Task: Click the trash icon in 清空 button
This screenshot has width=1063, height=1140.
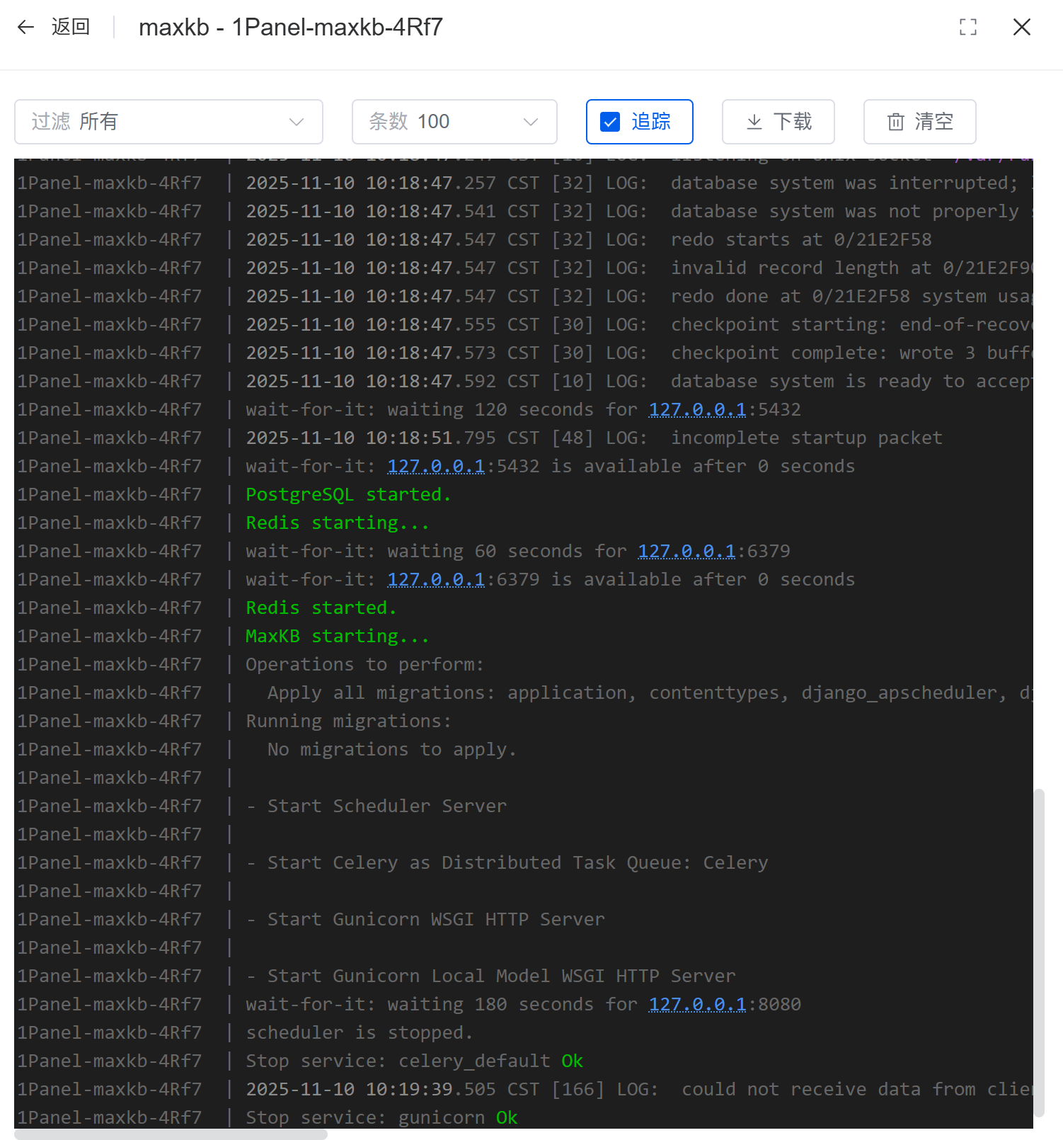Action: 895,122
